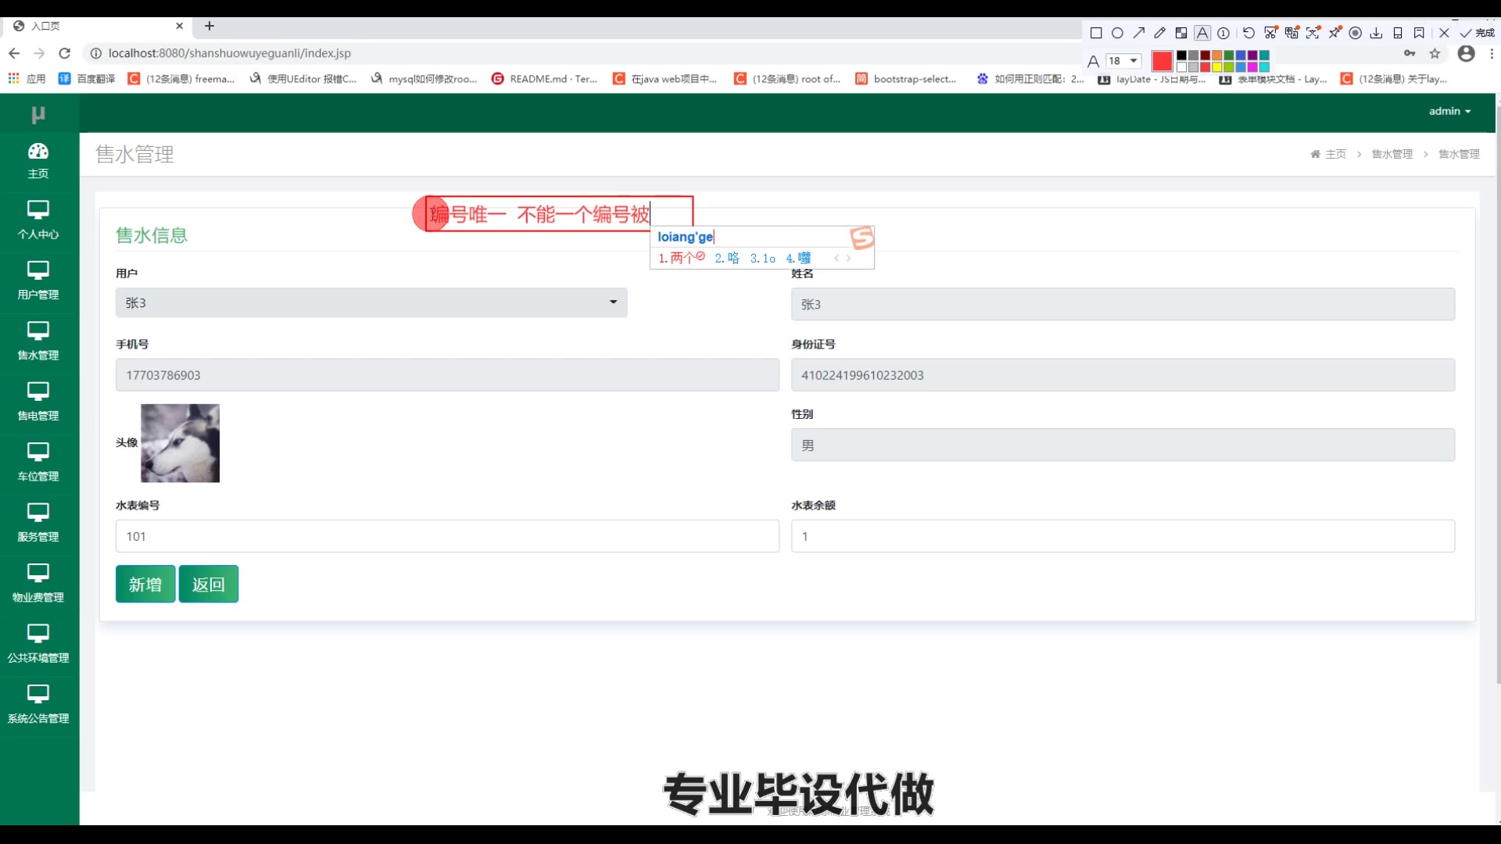
Task: Open the admin user dropdown
Action: click(1449, 111)
